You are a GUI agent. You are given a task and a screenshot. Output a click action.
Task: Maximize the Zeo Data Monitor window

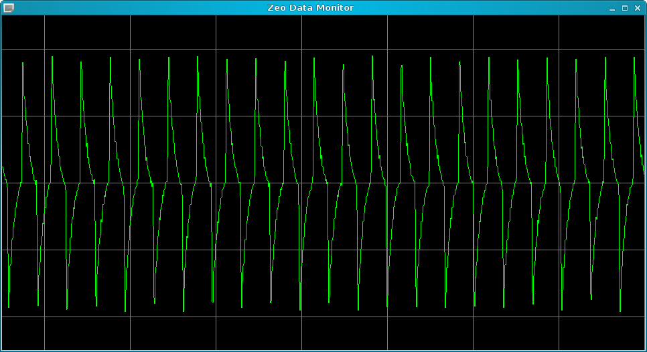click(625, 8)
